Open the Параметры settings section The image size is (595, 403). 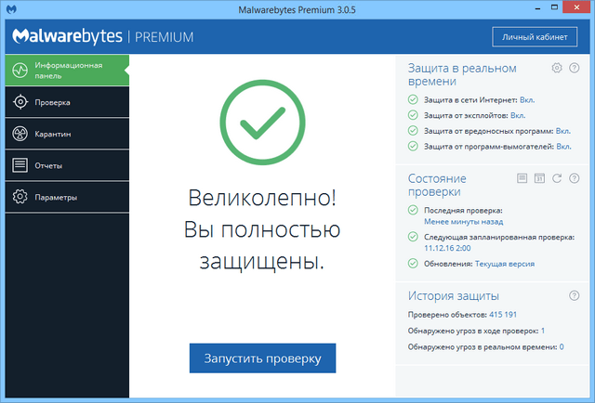(67, 197)
